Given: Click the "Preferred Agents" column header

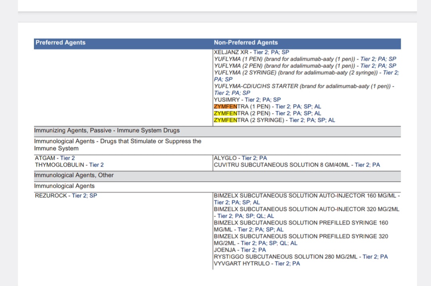Looking at the screenshot, I should point(61,43).
